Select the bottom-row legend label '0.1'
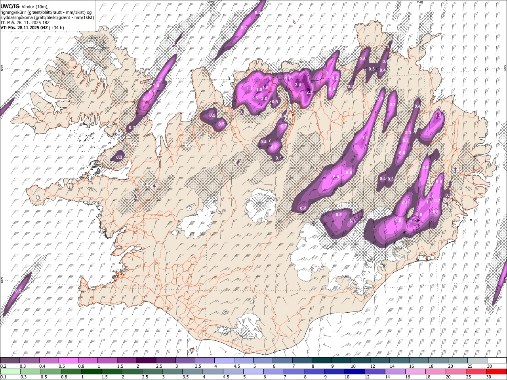This screenshot has height=380, width=507. point(3,377)
